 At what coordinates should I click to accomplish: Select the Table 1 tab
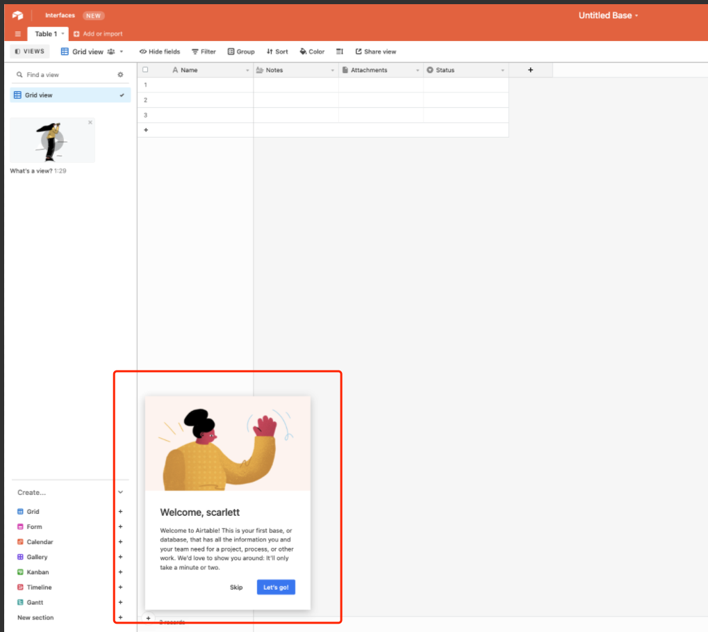coord(46,34)
